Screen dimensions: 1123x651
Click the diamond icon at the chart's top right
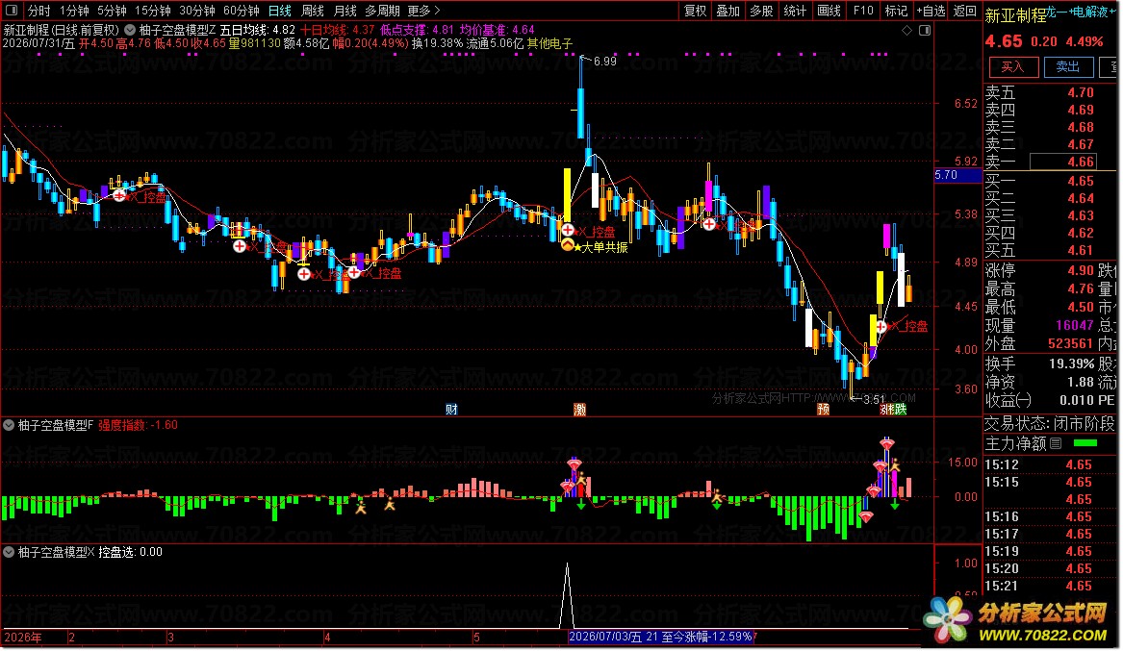point(906,30)
